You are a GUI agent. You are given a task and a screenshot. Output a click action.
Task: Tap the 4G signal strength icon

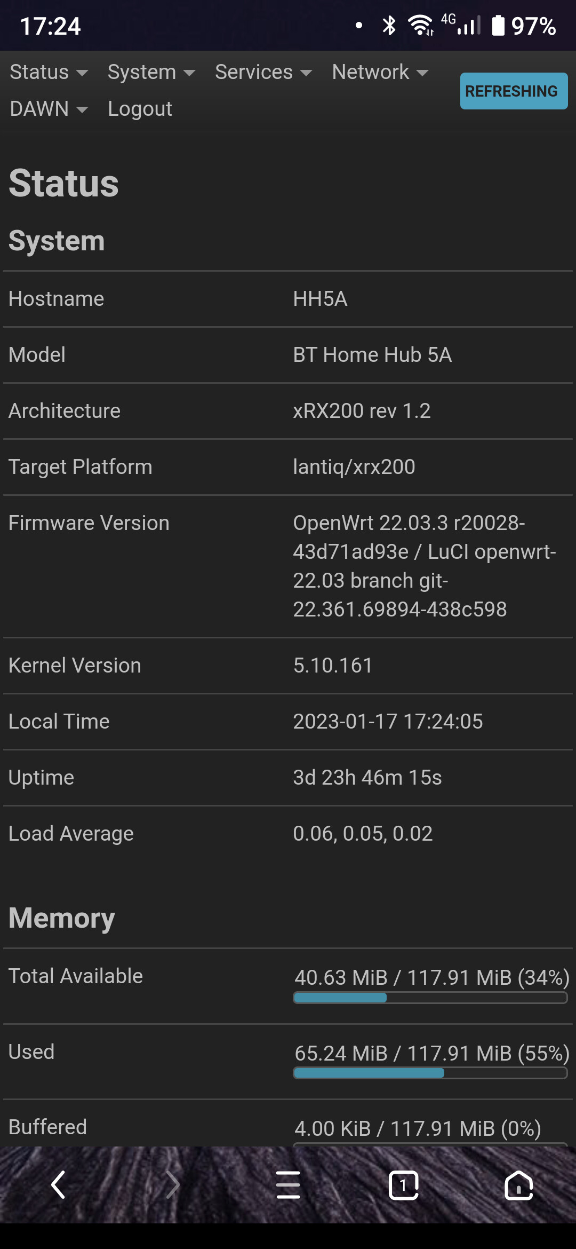[461, 25]
